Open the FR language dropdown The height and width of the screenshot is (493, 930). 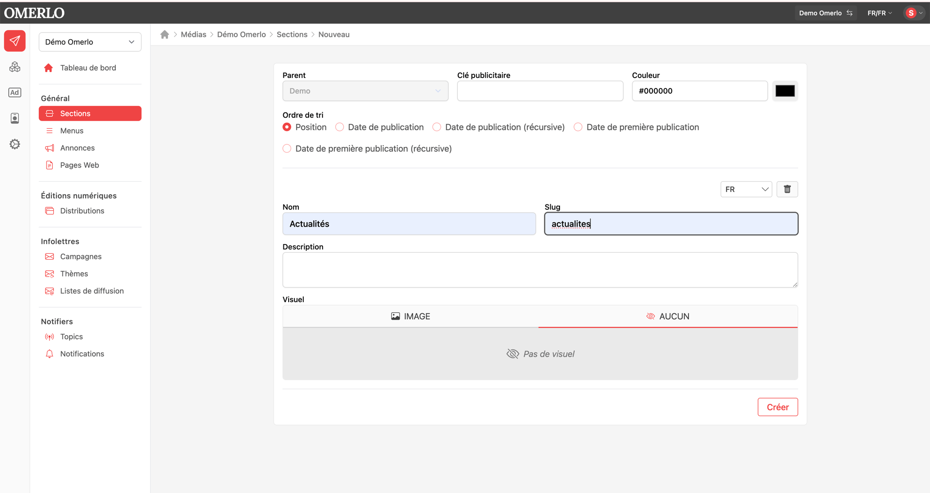pos(746,189)
